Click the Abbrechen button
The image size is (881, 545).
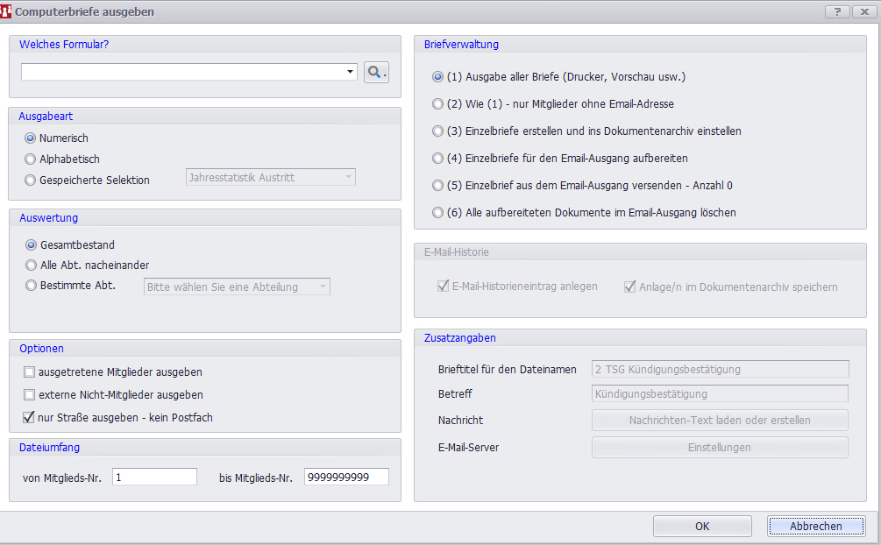coord(815,526)
